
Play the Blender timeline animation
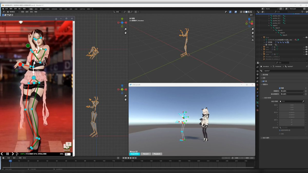pyautogui.click(x=131, y=158)
